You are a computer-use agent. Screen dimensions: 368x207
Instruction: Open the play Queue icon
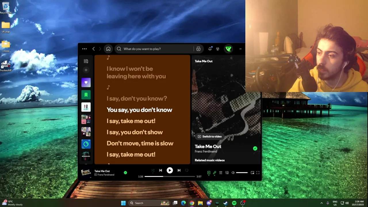[x=221, y=173]
